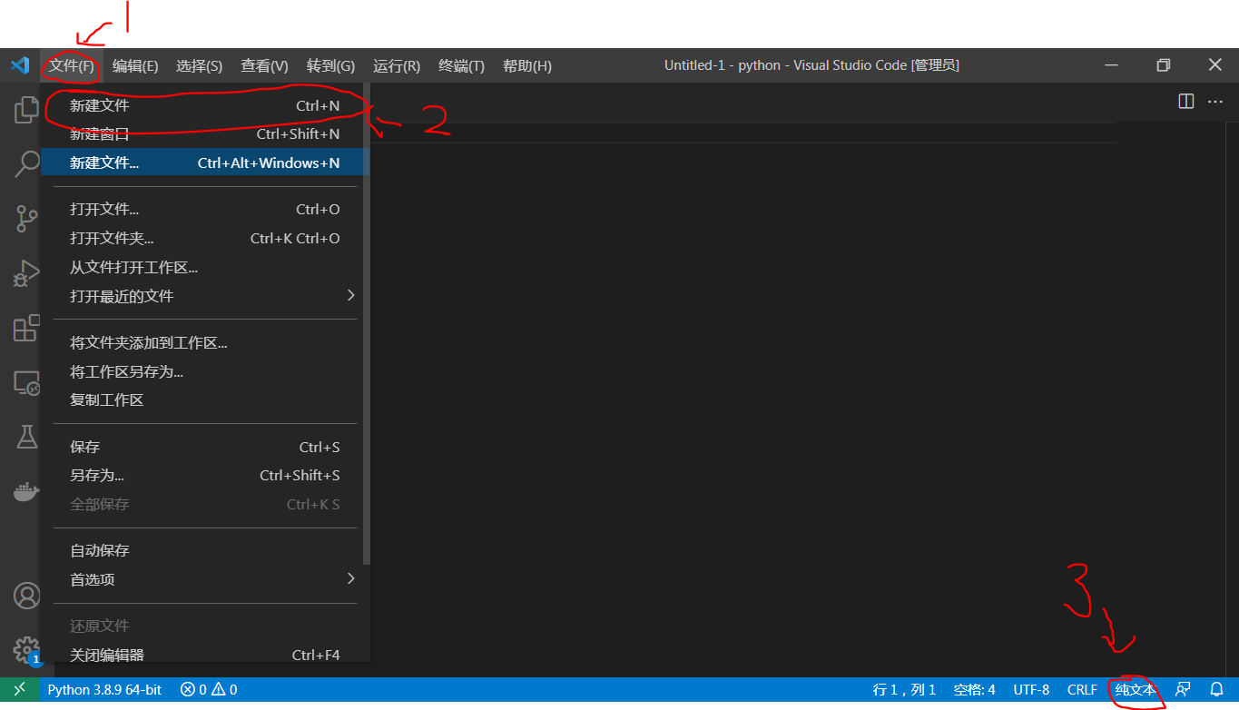
Task: Click the 纯文本 language mode selector
Action: click(x=1136, y=690)
